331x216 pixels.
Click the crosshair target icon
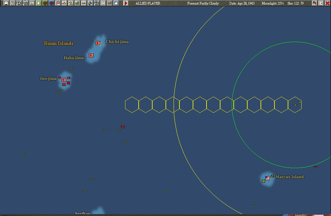coord(96,3)
